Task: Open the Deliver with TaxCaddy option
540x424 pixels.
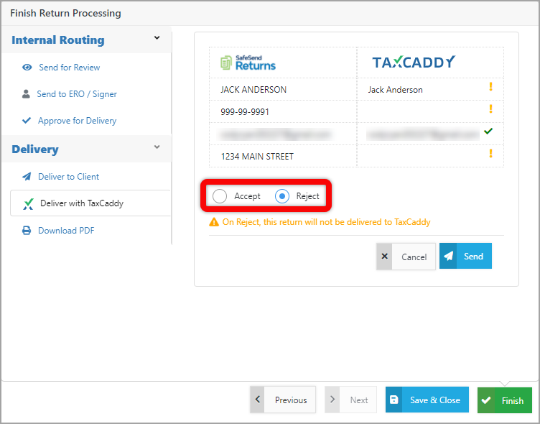Action: 82,203
